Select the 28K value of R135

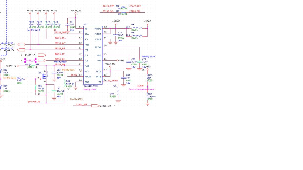(x=149, y=78)
